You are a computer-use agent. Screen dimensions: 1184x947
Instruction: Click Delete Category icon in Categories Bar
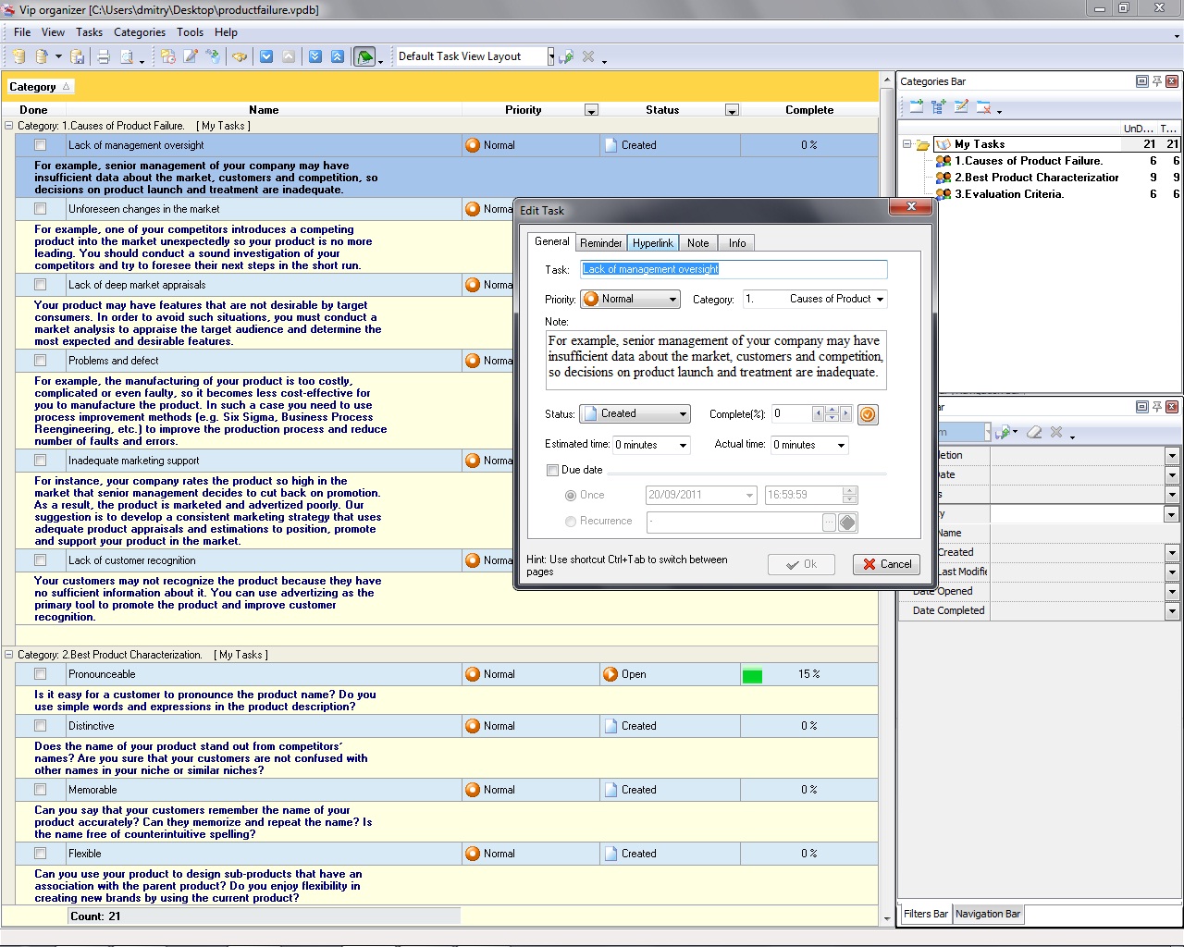(x=984, y=107)
